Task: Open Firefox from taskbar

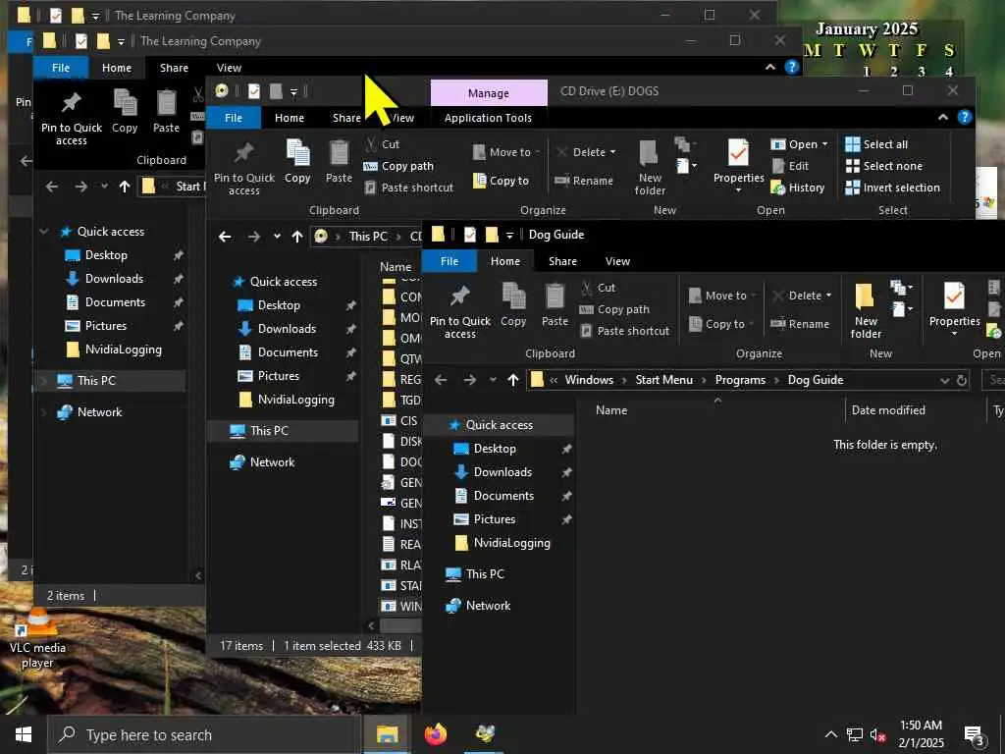Action: [x=436, y=734]
